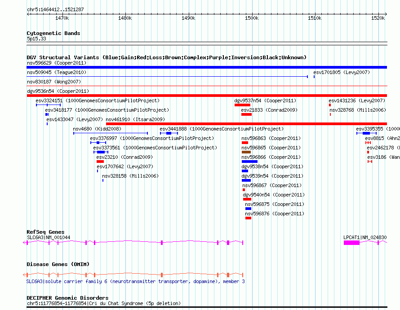Click the esv8815 variant label
The image size is (400, 310).
pyautogui.click(x=382, y=138)
